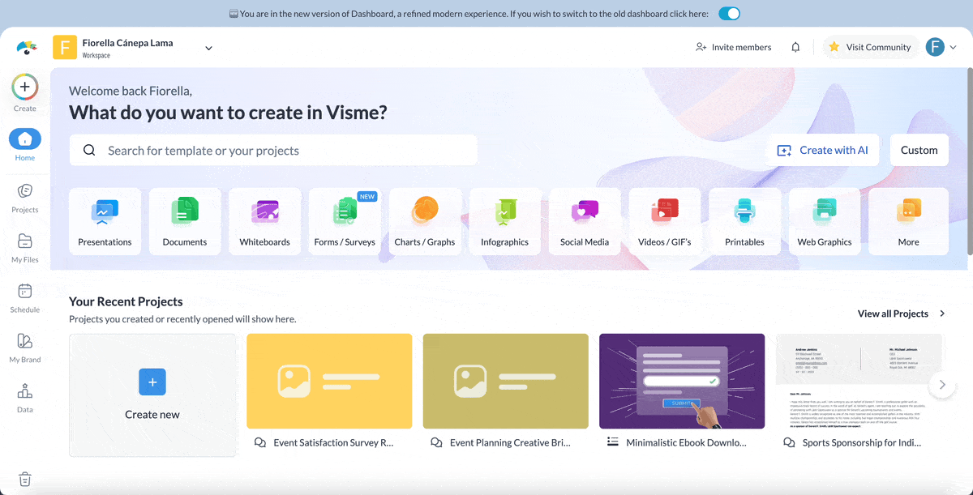
Task: Click View all Projects link
Action: click(892, 314)
